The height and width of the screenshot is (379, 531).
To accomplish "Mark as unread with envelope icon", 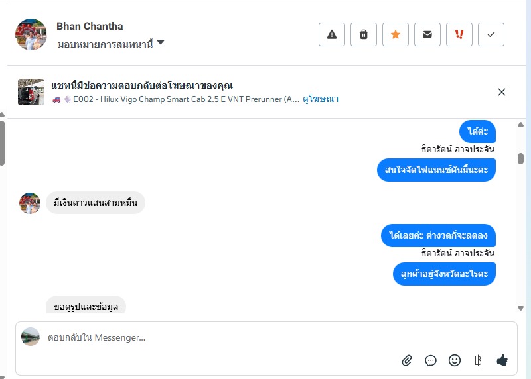I will tap(427, 34).
